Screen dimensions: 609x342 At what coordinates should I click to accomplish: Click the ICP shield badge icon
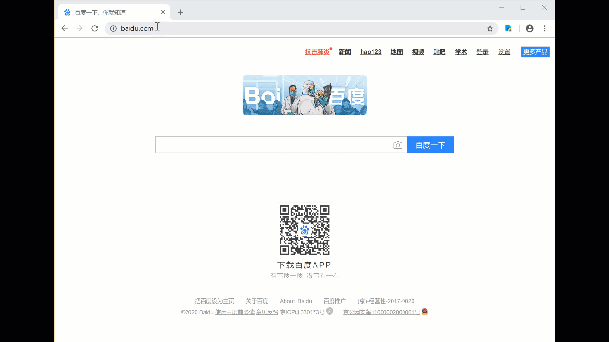(329, 312)
